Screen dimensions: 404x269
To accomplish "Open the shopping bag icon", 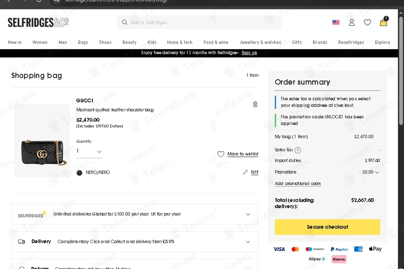I will pyautogui.click(x=384, y=22).
